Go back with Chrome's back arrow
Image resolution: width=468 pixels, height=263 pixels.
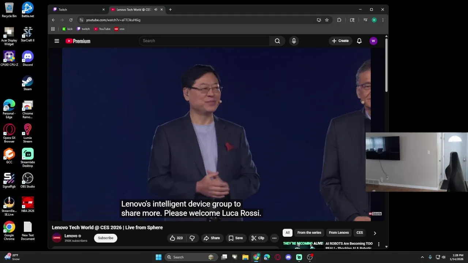pos(53,20)
